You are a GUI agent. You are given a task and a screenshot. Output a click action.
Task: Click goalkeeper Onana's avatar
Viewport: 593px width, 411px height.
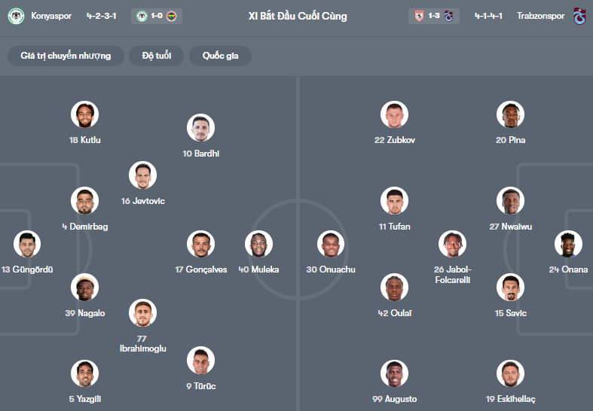pos(568,244)
